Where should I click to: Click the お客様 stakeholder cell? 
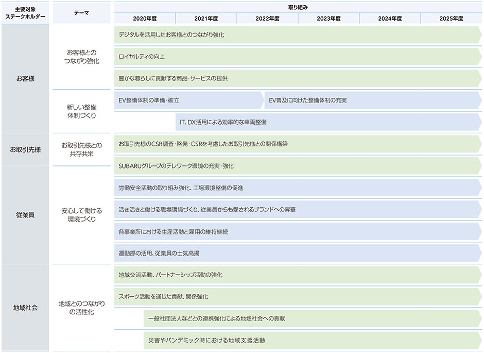coord(25,79)
